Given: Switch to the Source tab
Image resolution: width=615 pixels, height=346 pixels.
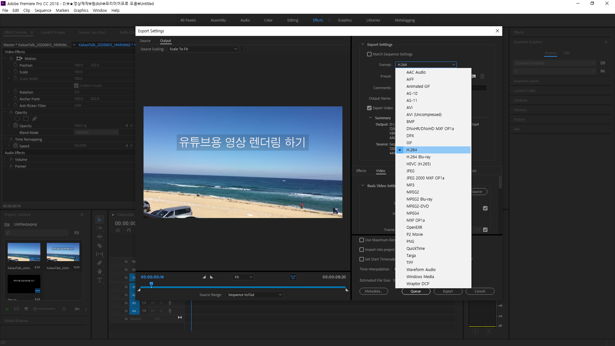Looking at the screenshot, I should coord(145,41).
